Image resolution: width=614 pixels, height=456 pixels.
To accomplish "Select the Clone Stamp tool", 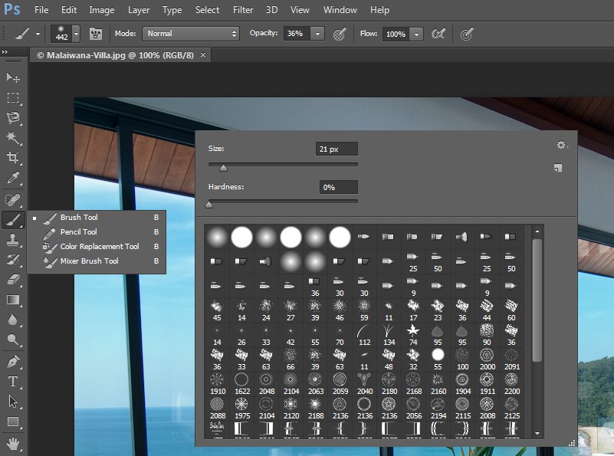I will point(13,240).
